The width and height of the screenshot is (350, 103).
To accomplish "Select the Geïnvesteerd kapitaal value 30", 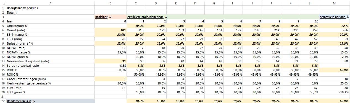I will [110, 61].
